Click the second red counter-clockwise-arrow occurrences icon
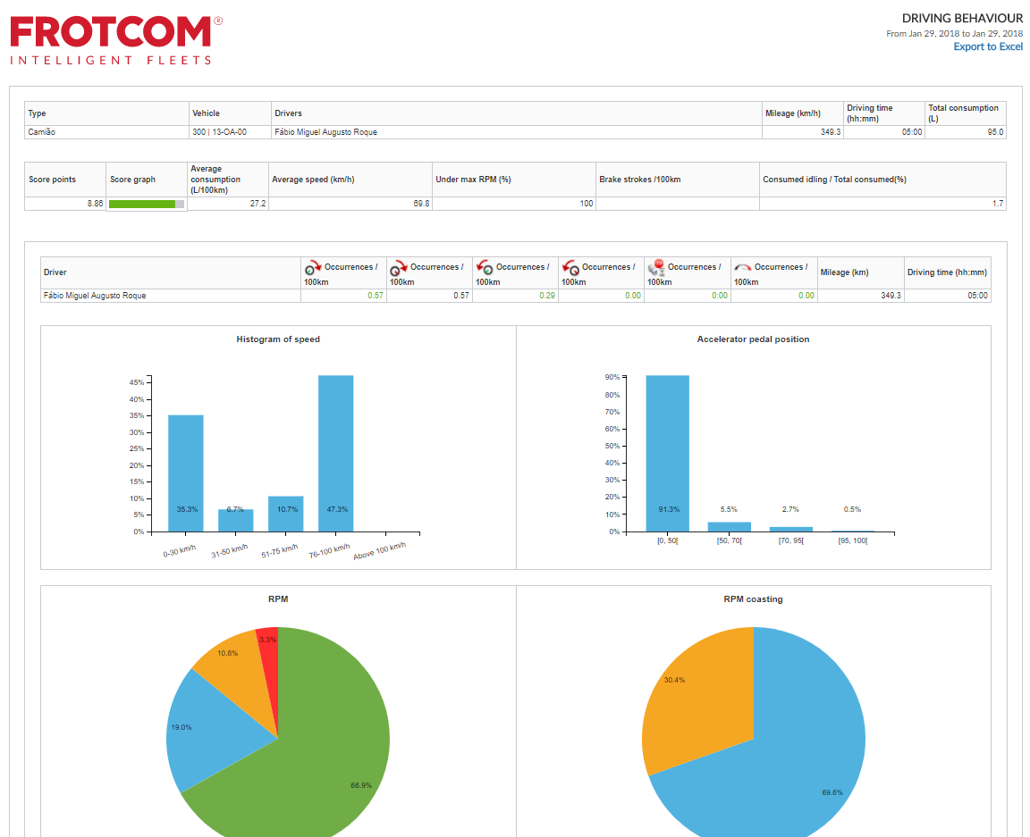Viewport: 1030px width, 837px height. click(570, 268)
